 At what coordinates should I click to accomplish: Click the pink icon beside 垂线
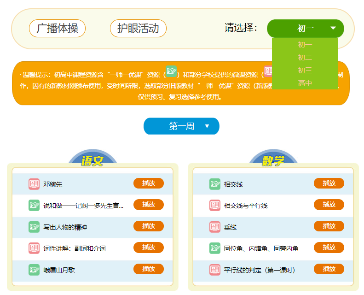(x=215, y=227)
